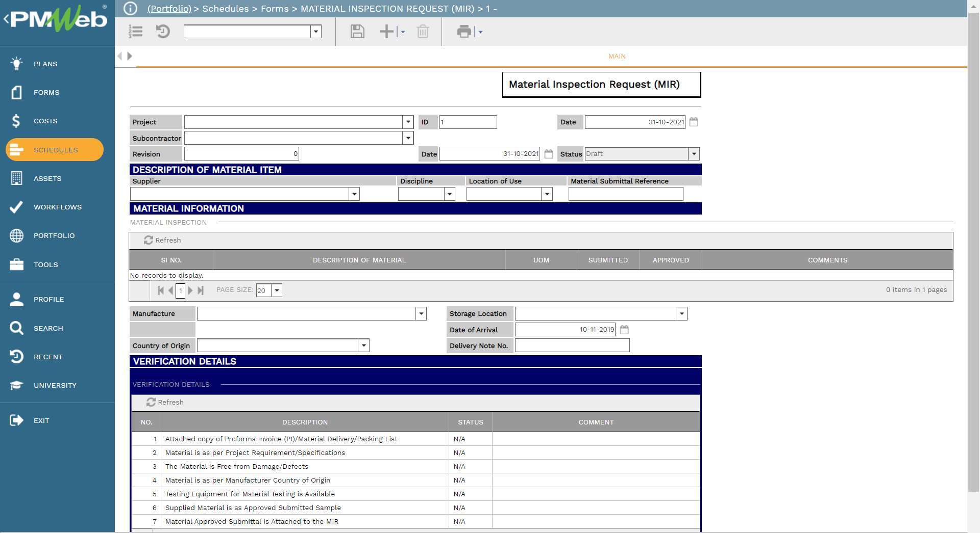Open the Forms section in the sidebar
The image size is (980, 533).
pos(46,92)
